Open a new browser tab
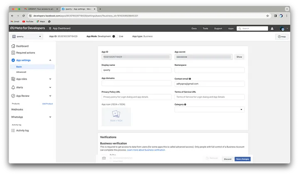Viewport: 299px width, 175px height. tap(100, 9)
